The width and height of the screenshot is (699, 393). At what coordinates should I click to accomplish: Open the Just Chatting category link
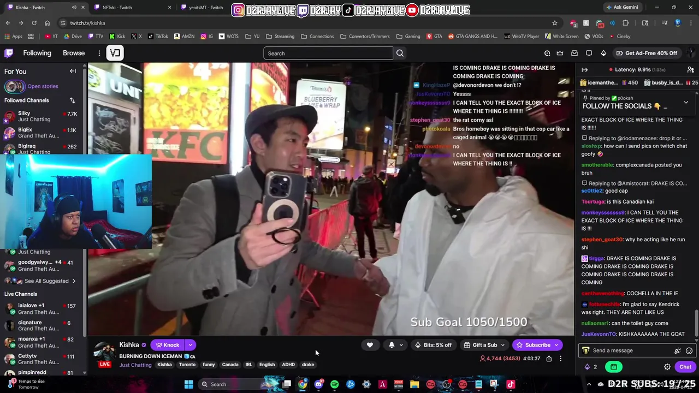pos(135,365)
